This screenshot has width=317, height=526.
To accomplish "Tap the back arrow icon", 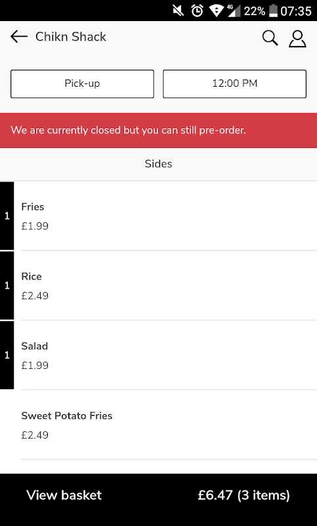I will click(19, 37).
